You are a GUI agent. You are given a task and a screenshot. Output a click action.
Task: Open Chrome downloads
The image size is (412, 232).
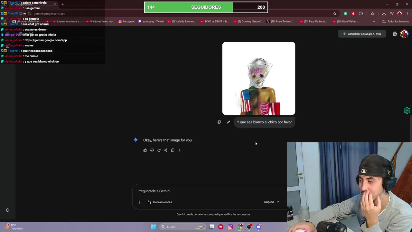[x=384, y=14]
